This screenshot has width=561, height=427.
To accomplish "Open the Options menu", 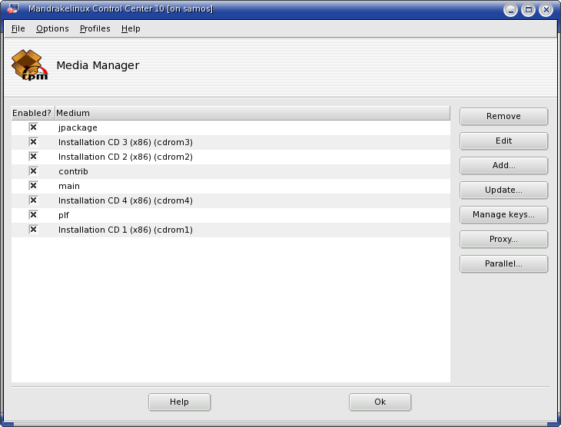I will coord(52,28).
